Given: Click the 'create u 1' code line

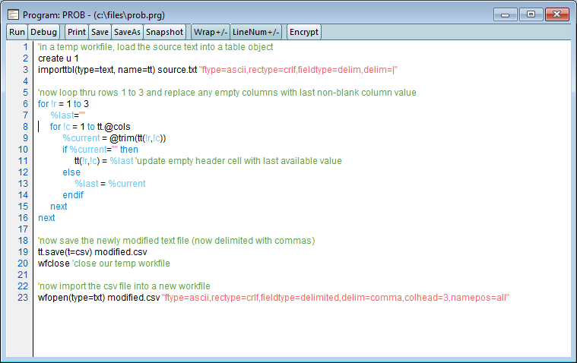Looking at the screenshot, I should tap(59, 58).
